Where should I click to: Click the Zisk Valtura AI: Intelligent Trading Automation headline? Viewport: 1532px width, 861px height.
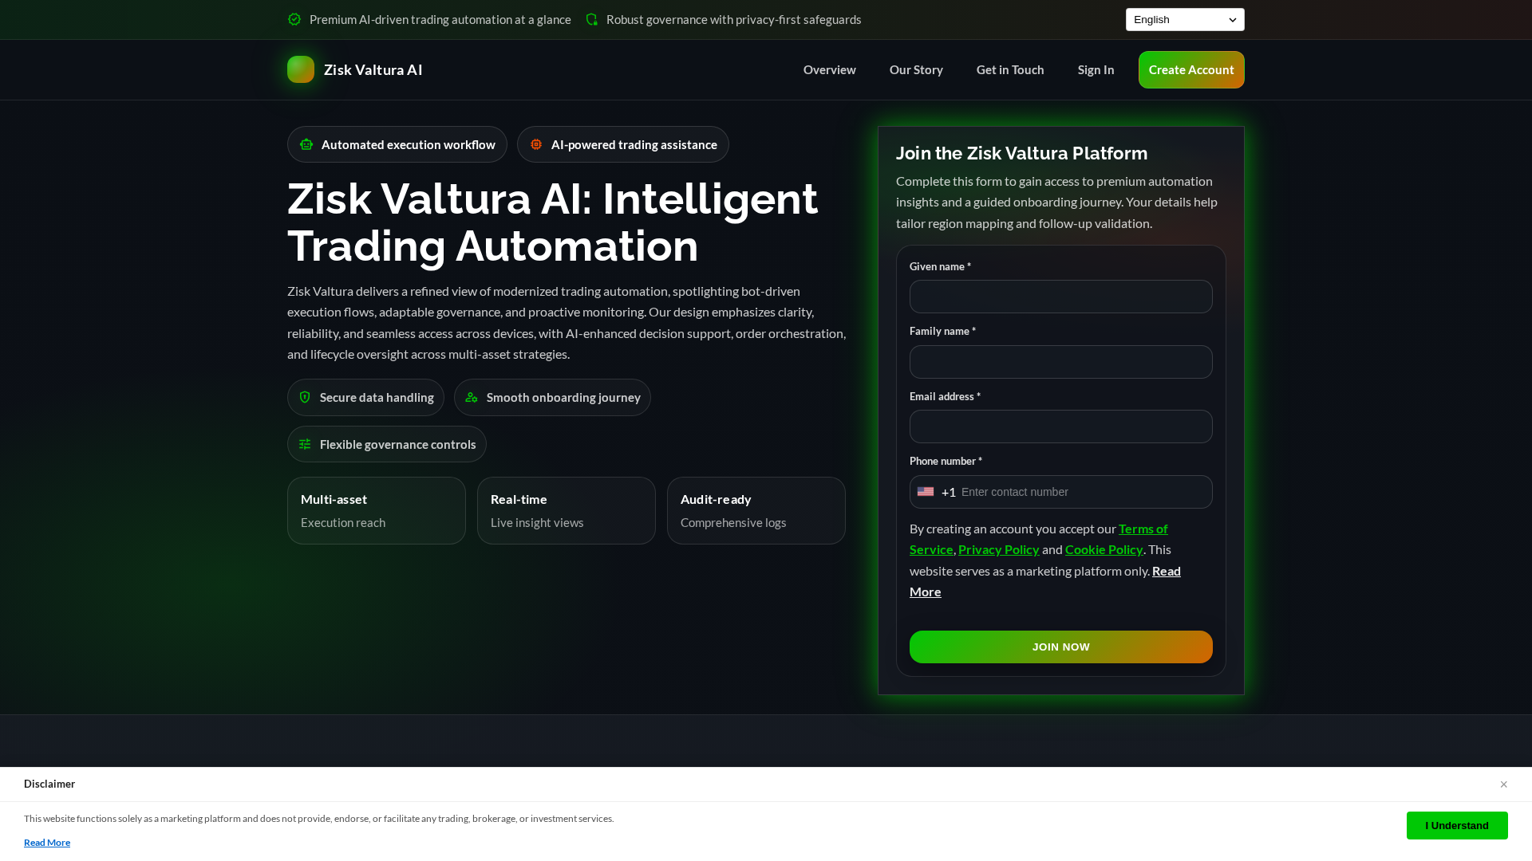(553, 222)
